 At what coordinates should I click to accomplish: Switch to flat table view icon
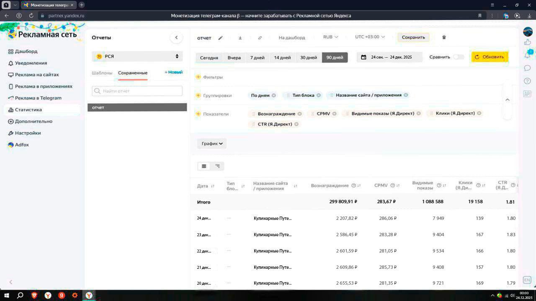(x=204, y=166)
